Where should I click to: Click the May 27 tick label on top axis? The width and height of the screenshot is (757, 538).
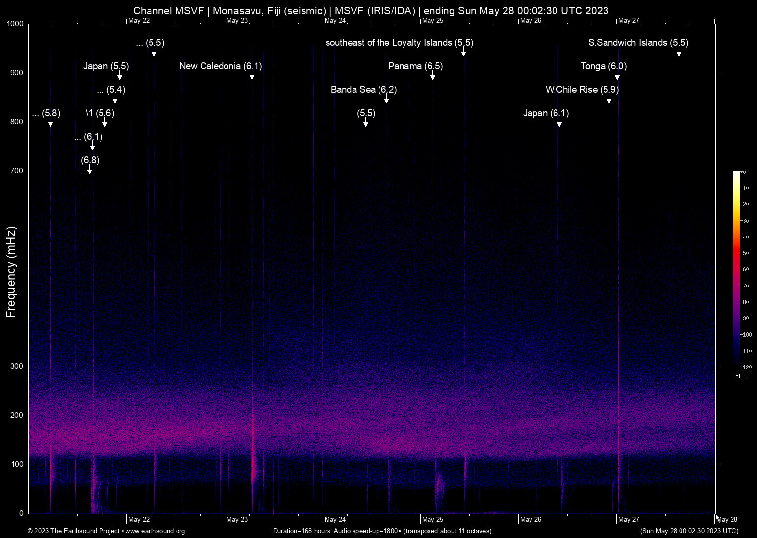click(x=630, y=21)
